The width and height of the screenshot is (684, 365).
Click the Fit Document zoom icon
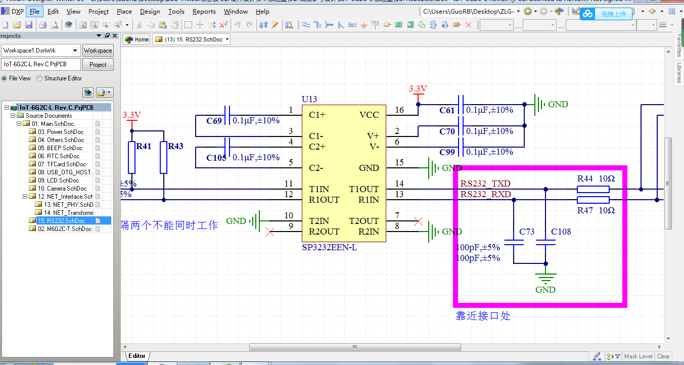tap(82, 25)
